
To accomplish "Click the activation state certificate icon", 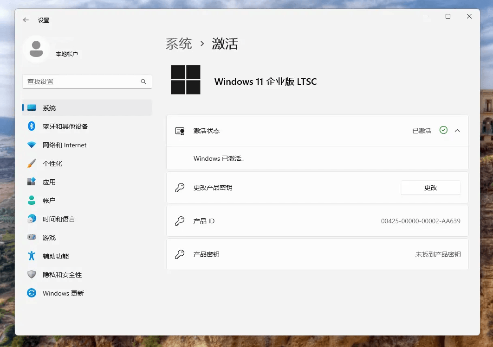I will [180, 131].
